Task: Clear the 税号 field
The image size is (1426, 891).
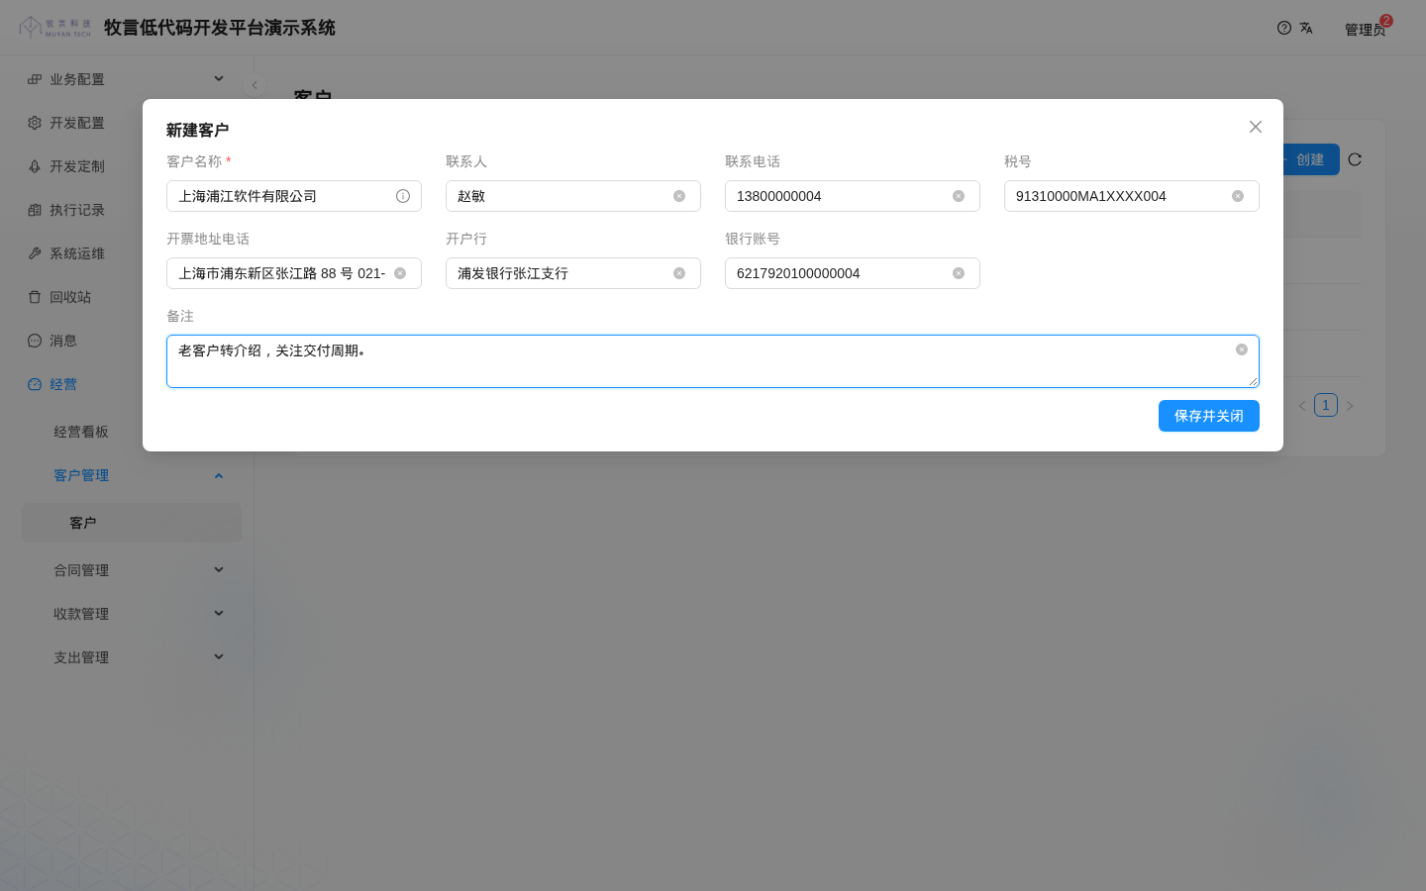Action: (1238, 196)
